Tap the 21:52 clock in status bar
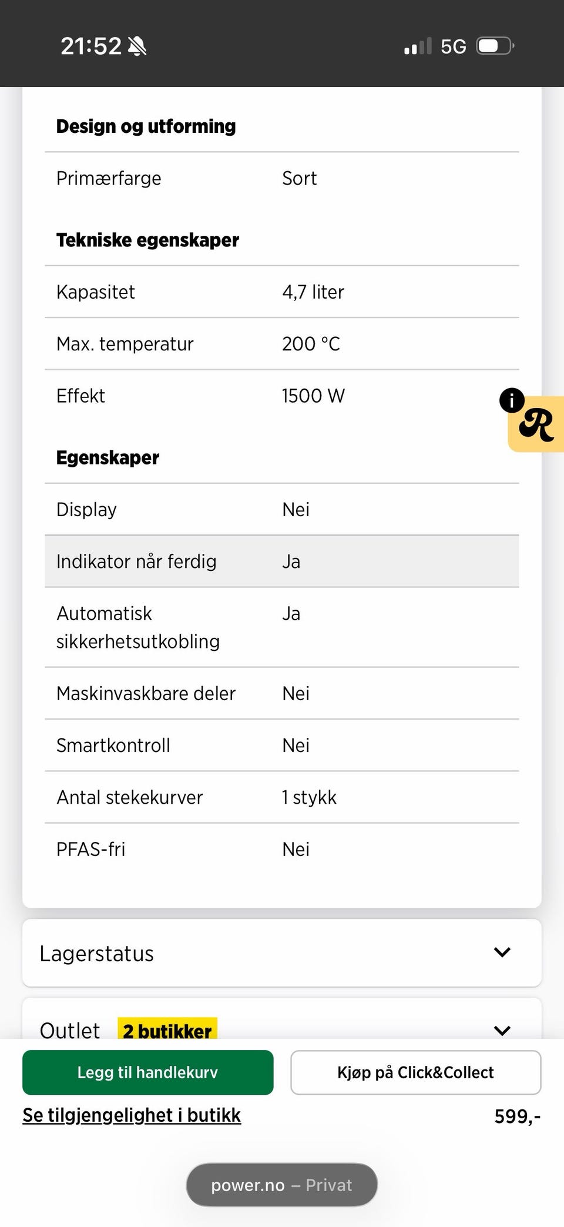This screenshot has height=1227, width=564. click(90, 46)
